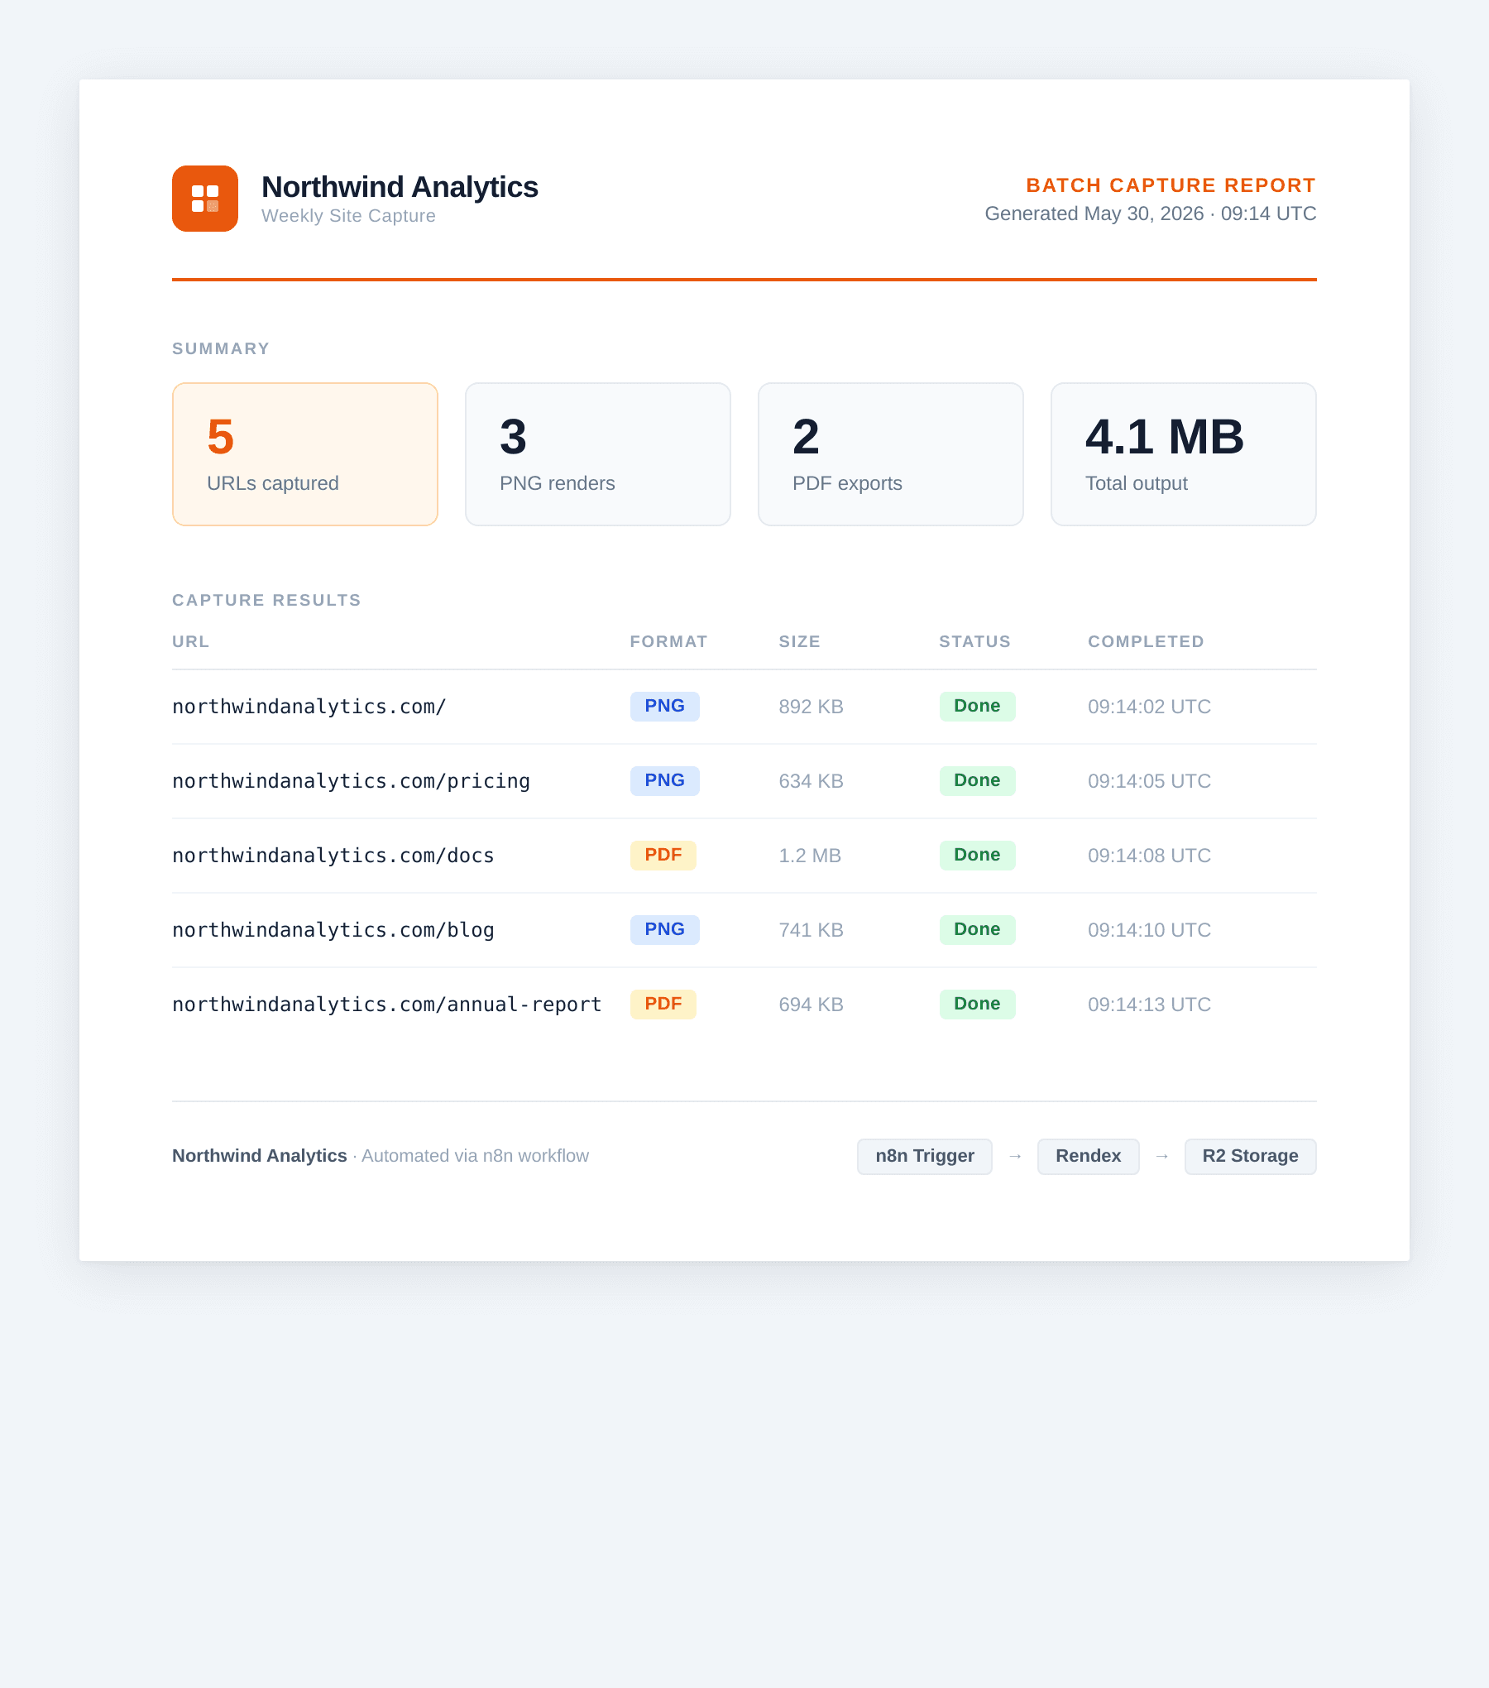Click the orange Northwind Analytics logo icon
Image resolution: width=1489 pixels, height=1688 pixels.
205,199
